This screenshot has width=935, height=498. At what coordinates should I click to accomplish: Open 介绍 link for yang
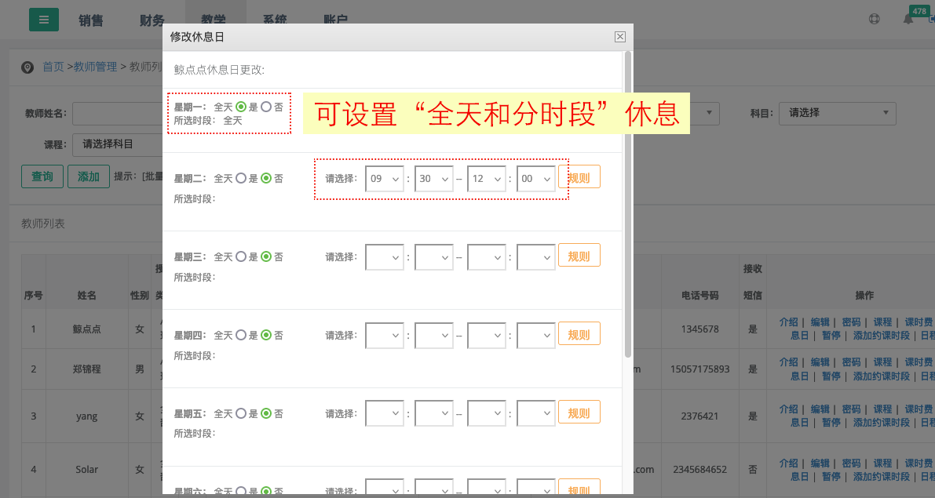coord(788,409)
